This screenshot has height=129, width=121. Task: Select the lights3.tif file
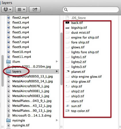pyautogui.click(x=79, y=67)
